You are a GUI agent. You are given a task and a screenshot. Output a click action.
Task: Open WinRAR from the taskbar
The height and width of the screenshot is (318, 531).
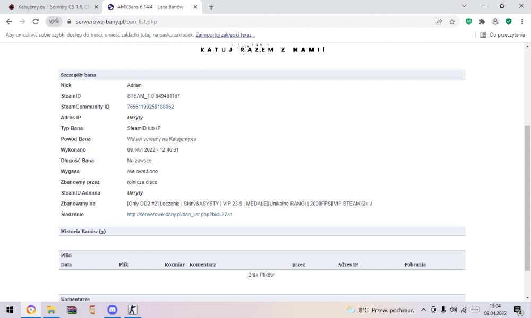[x=72, y=310]
